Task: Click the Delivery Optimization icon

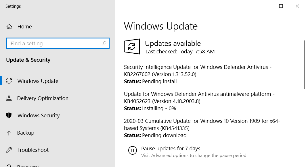Action: 9,98
